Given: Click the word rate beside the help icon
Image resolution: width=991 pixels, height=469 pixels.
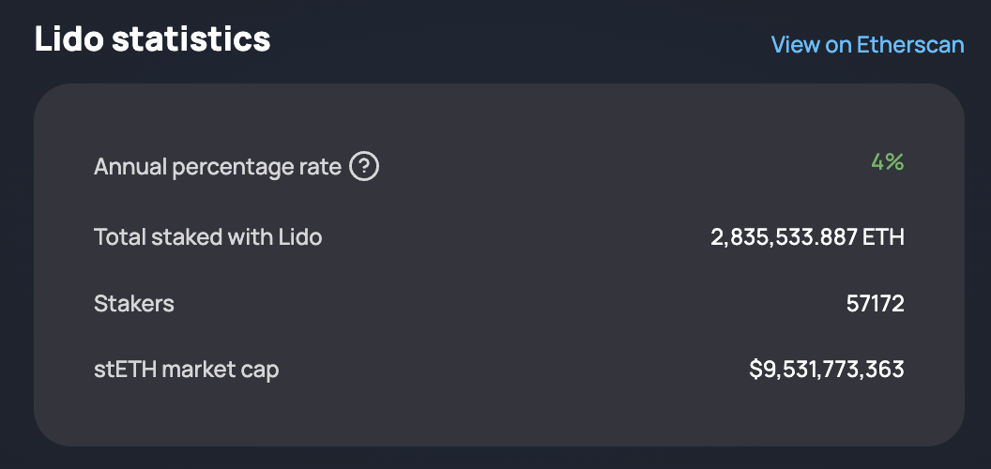Looking at the screenshot, I should click(320, 168).
